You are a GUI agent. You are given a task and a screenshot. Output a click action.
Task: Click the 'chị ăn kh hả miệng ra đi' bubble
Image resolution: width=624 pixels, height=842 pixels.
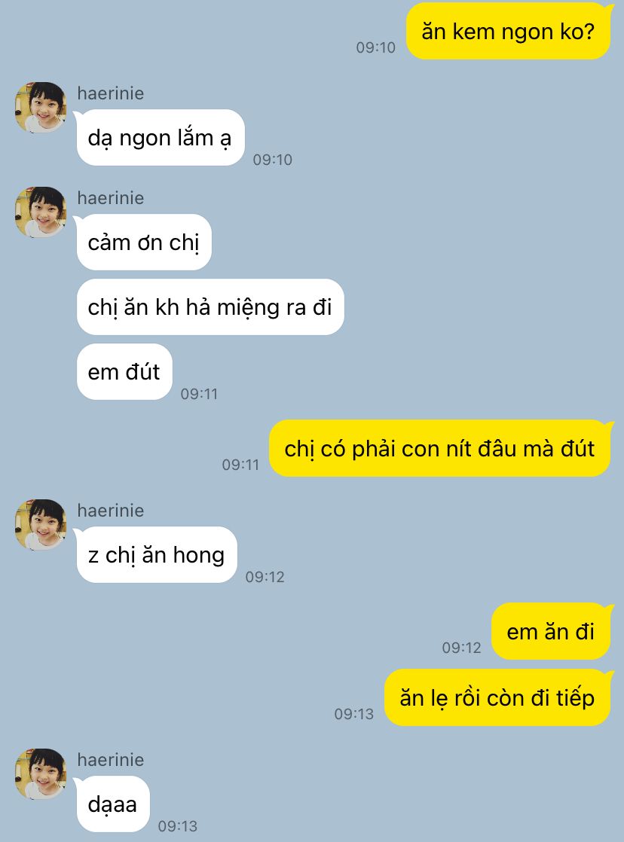(210, 307)
